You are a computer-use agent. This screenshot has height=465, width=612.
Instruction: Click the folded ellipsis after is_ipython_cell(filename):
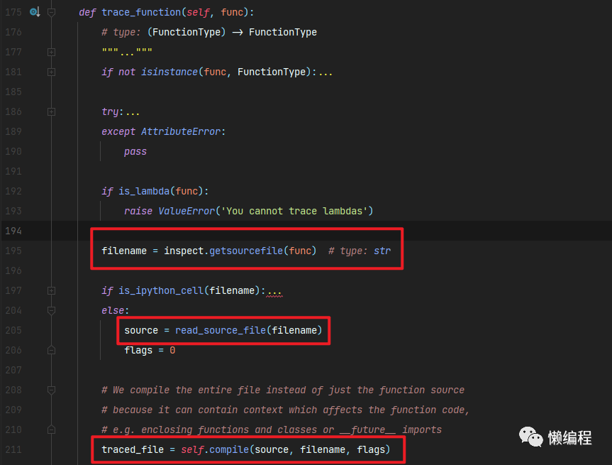point(274,292)
